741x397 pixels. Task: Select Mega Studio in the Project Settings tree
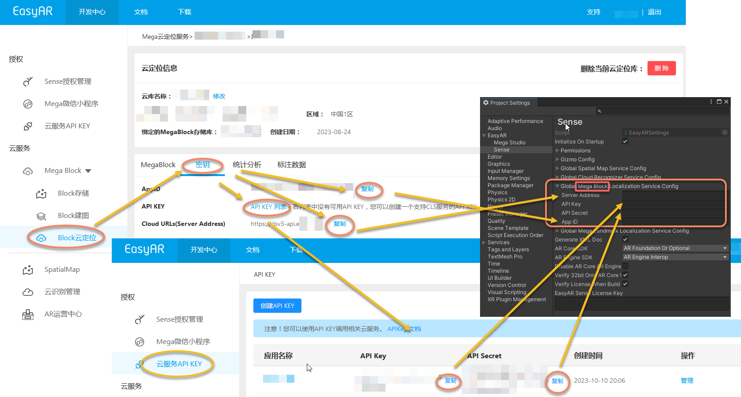[x=509, y=143]
